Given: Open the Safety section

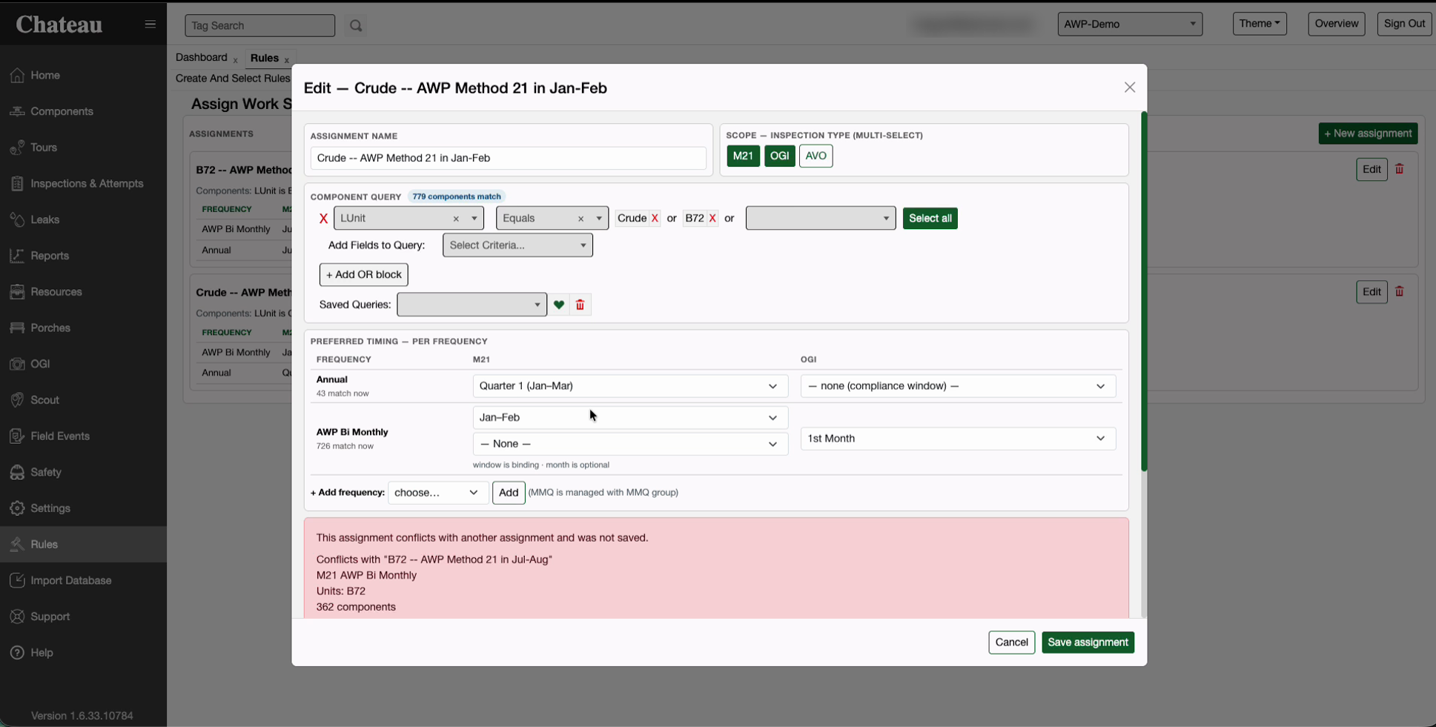Looking at the screenshot, I should [46, 472].
